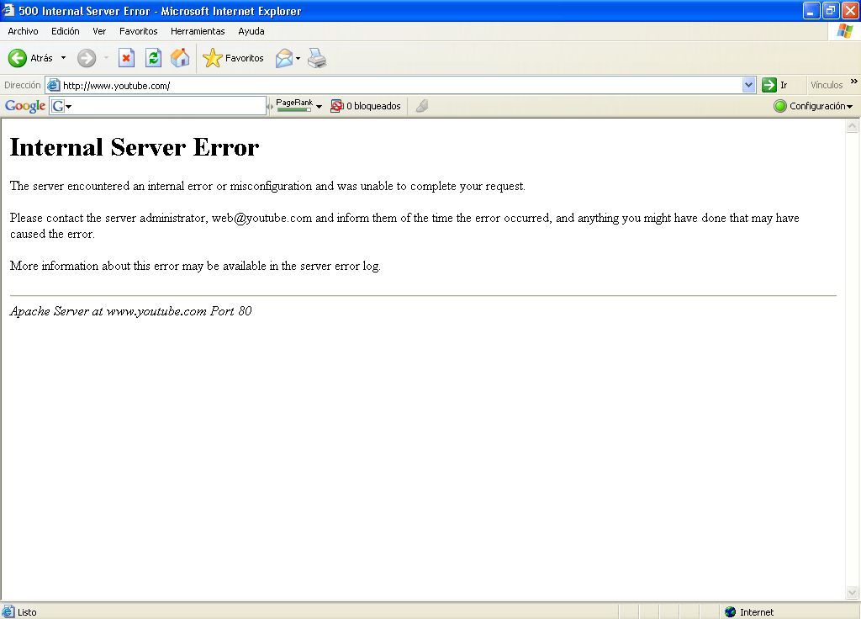This screenshot has width=861, height=619.
Task: Click the grey Forward arrow button
Action: [87, 58]
